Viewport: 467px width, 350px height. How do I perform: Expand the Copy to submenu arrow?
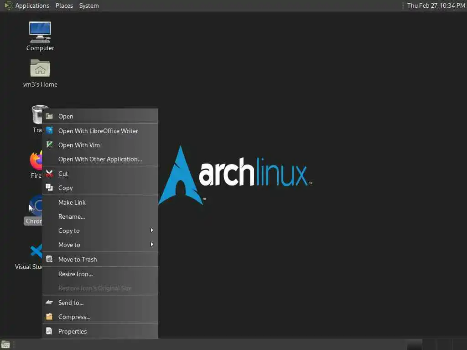(152, 230)
